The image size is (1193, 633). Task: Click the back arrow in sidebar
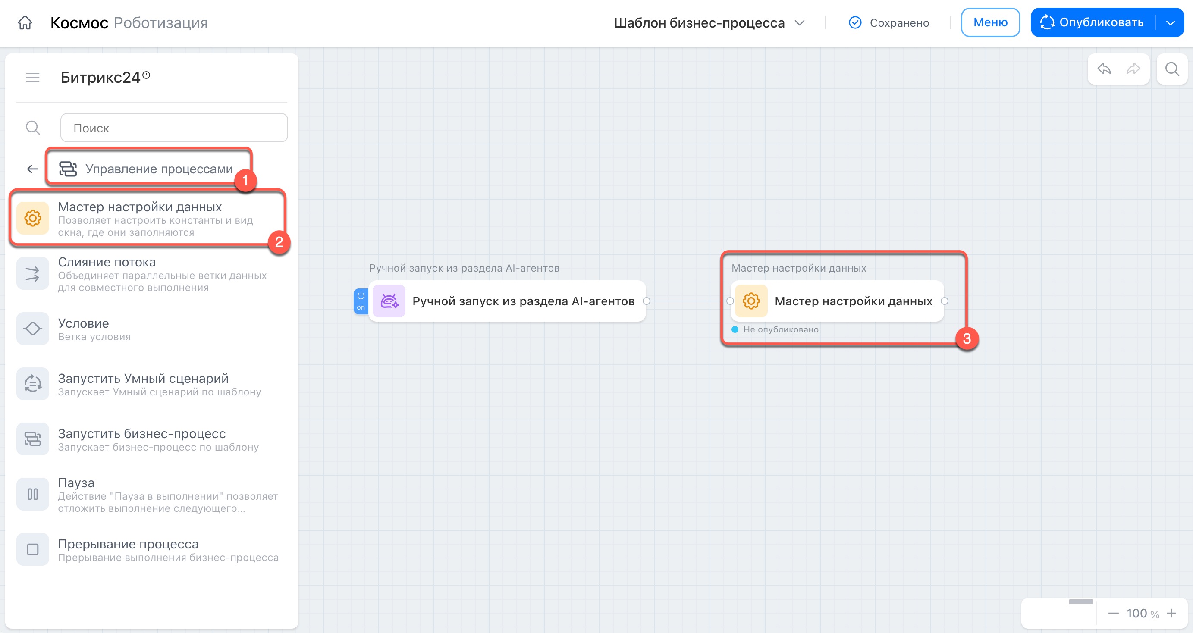32,169
